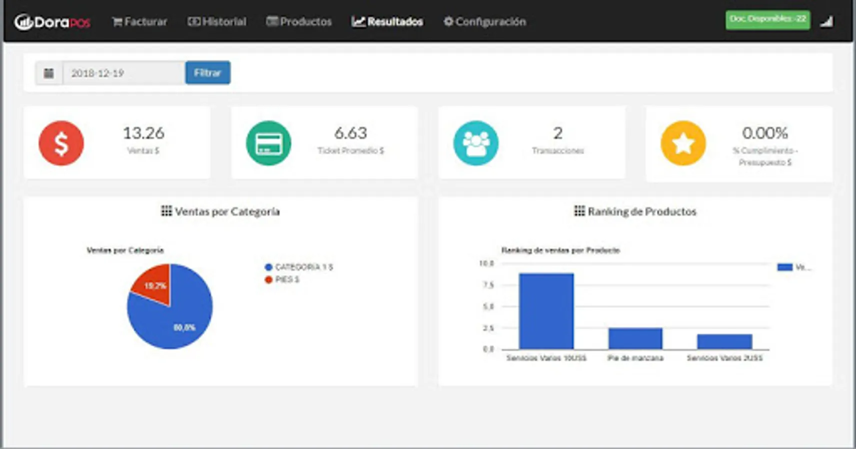Click the tallest bar in ranking chart

tap(546, 311)
